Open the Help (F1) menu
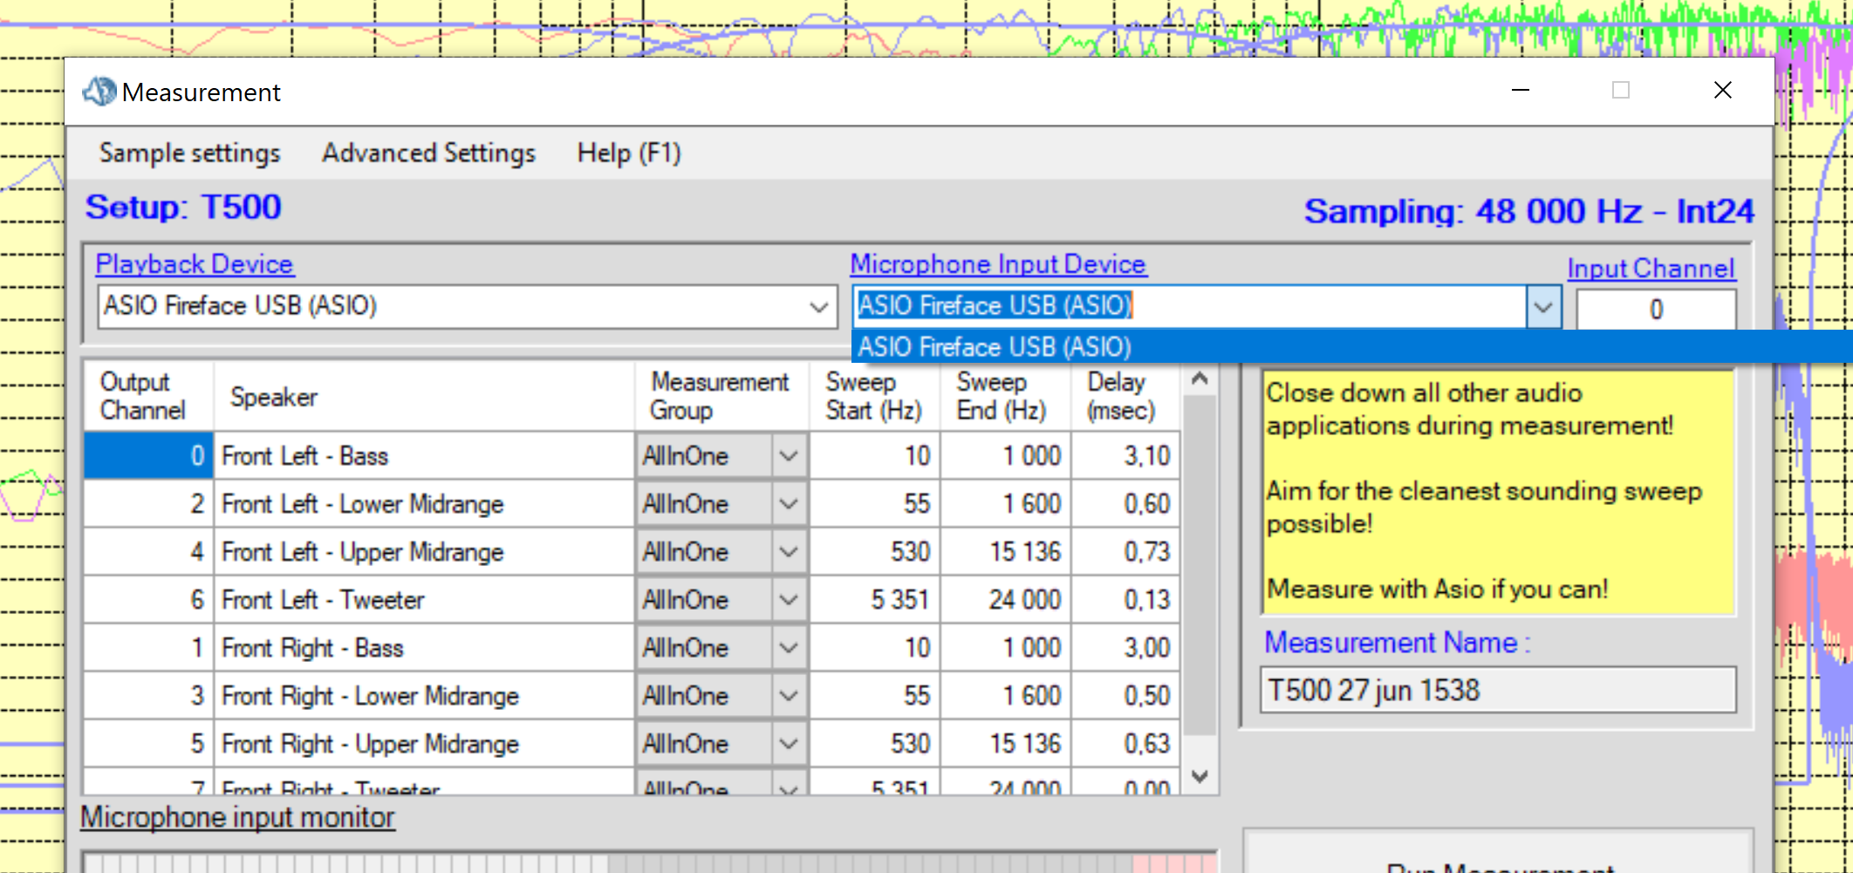Viewport: 1853px width, 873px height. 628,153
